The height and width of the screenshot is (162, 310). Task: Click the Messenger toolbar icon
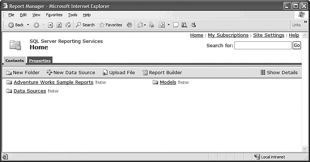[x=193, y=25]
